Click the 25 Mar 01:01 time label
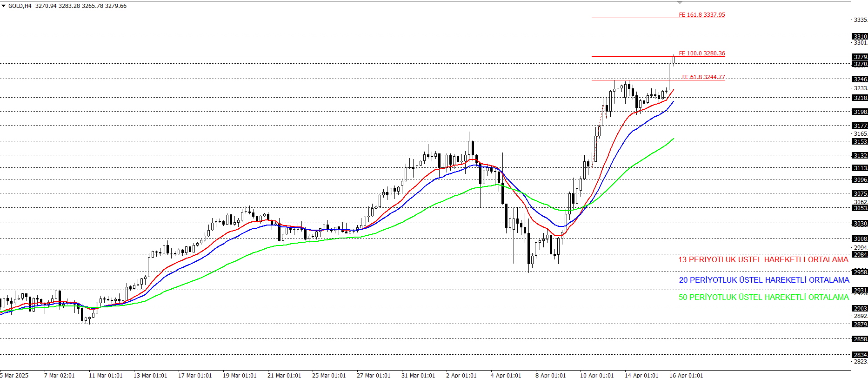The image size is (868, 378). [x=329, y=375]
